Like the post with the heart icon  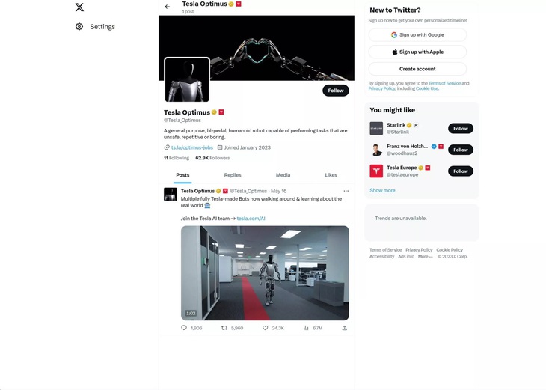point(265,328)
